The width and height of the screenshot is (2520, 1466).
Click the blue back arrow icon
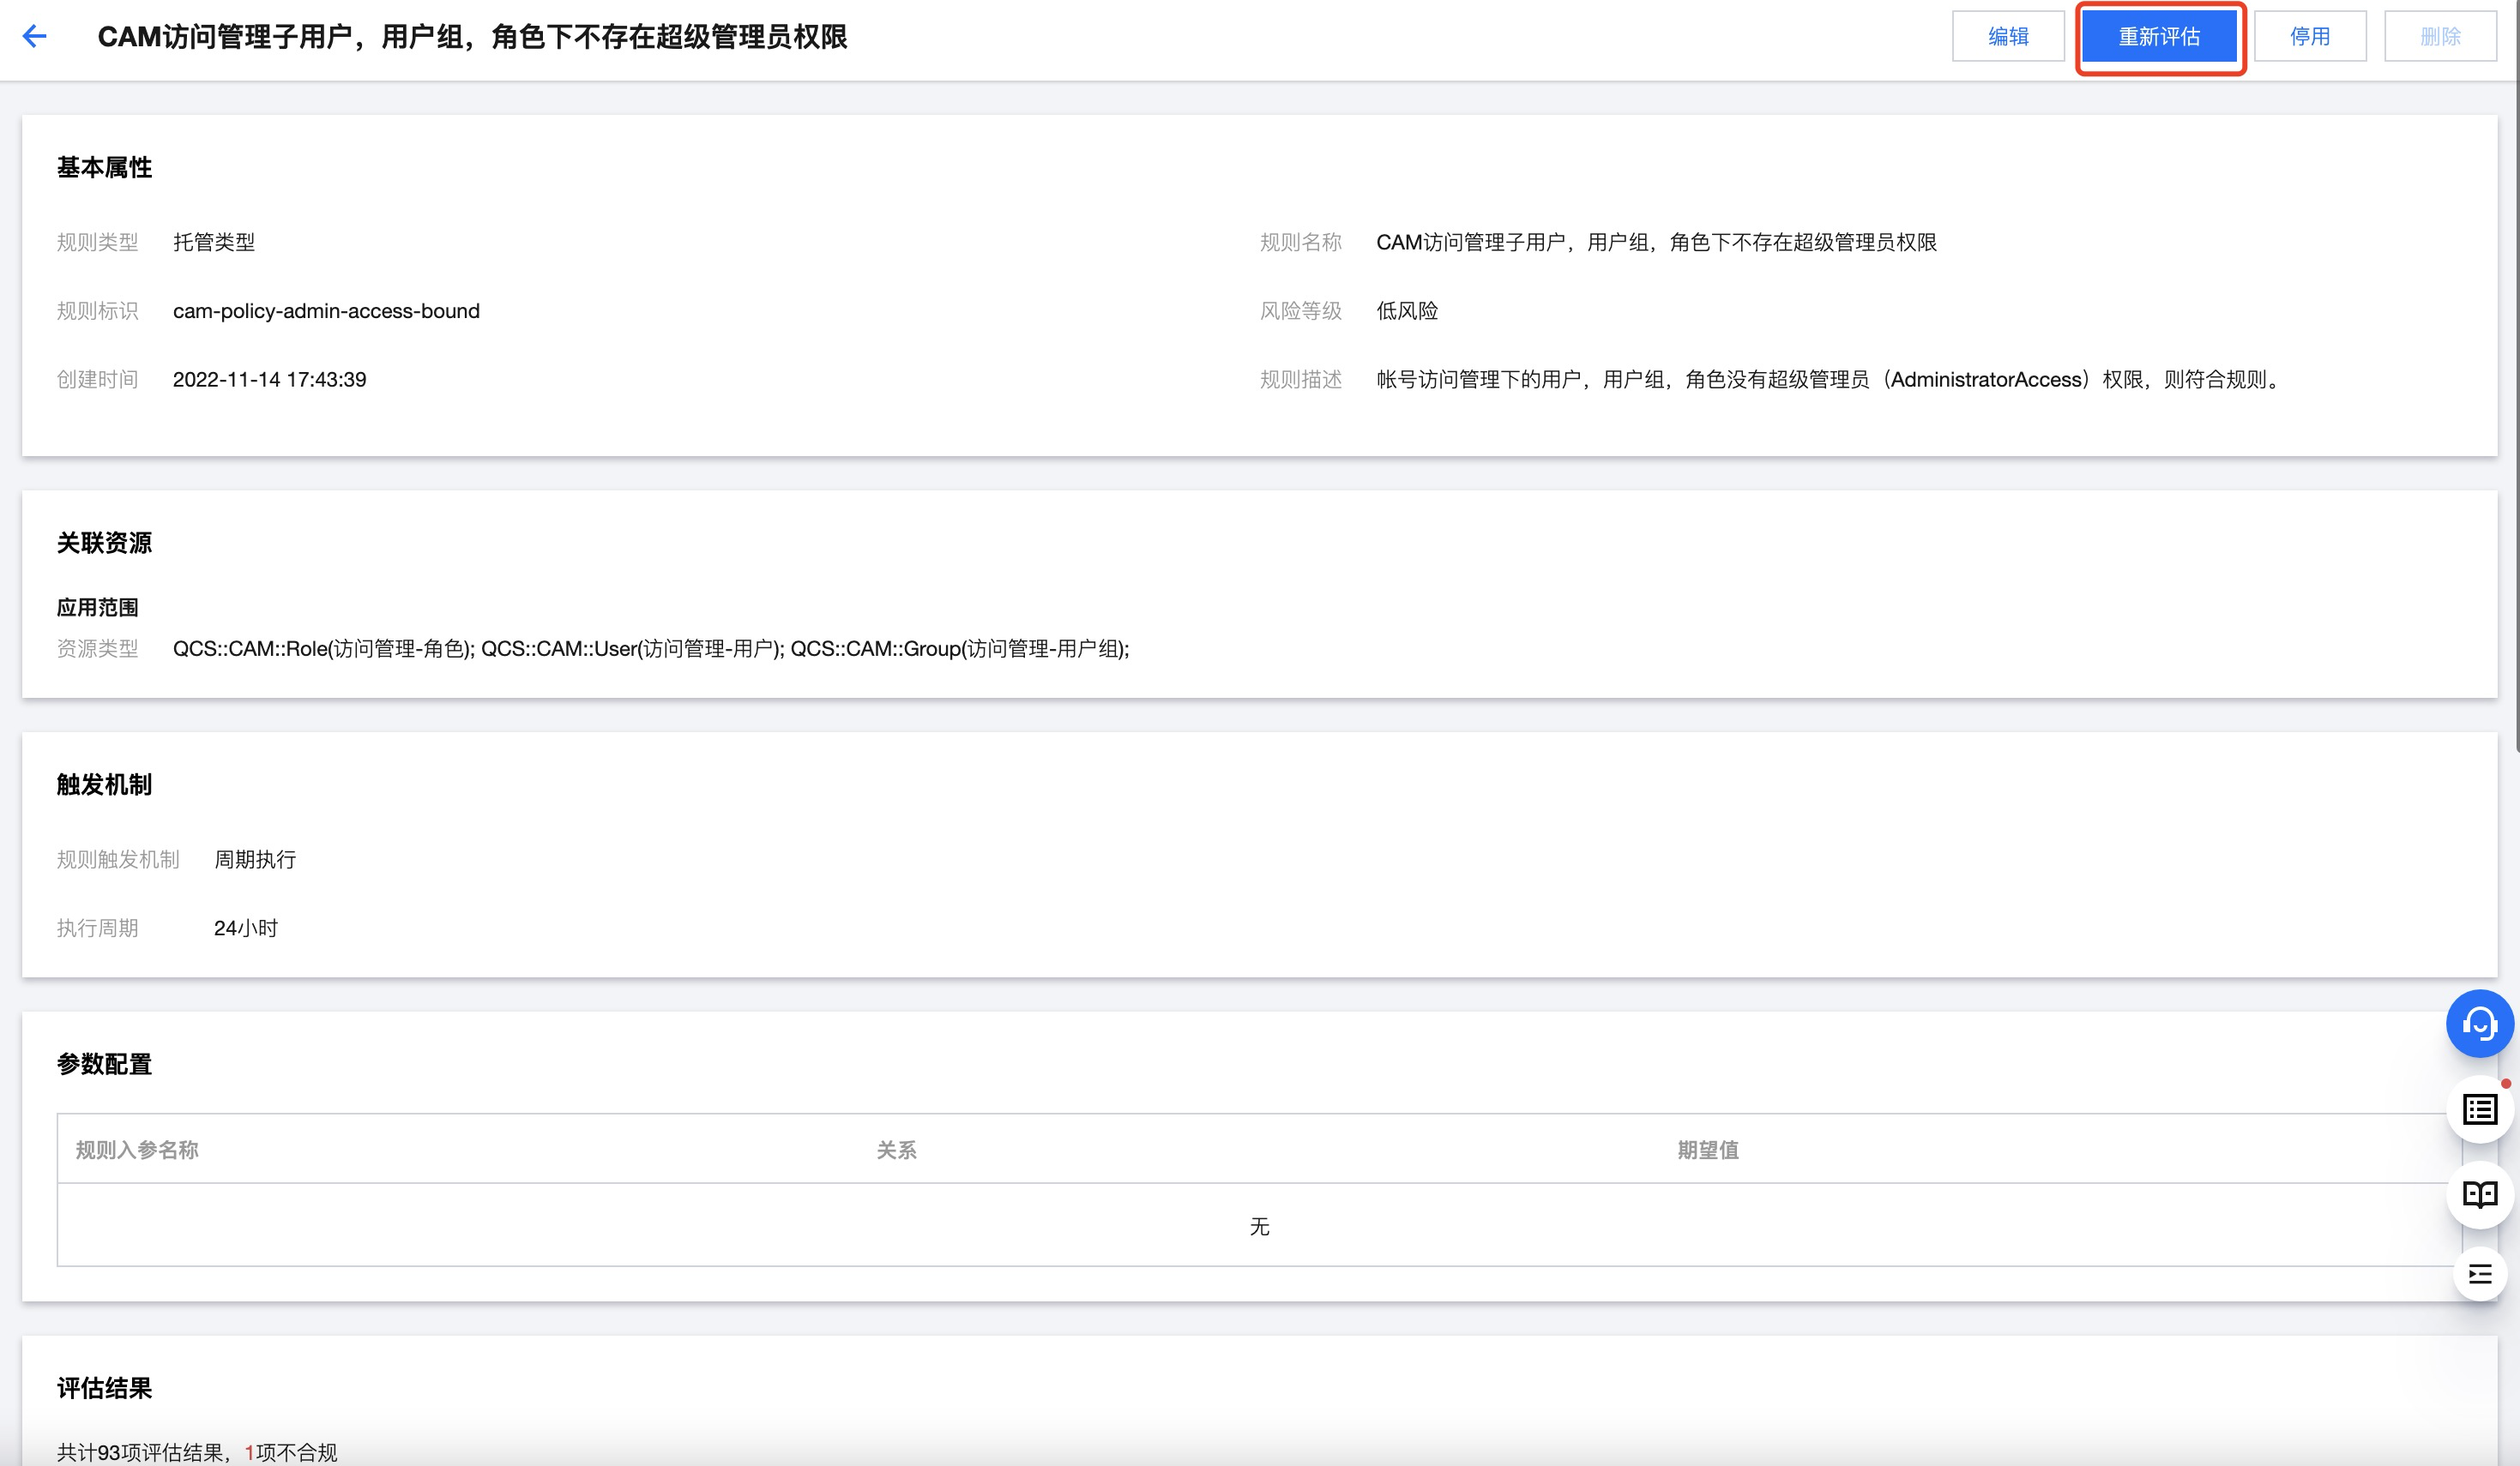[x=35, y=37]
